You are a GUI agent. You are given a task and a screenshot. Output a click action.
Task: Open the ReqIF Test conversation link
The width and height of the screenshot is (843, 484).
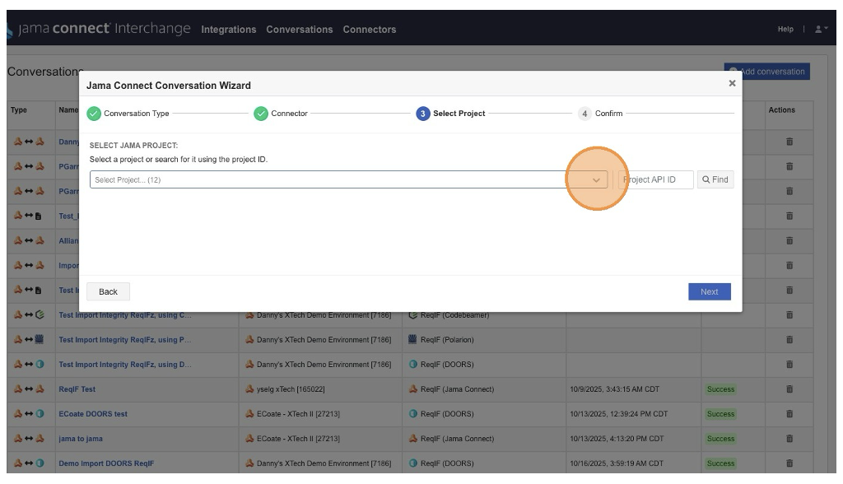(77, 389)
